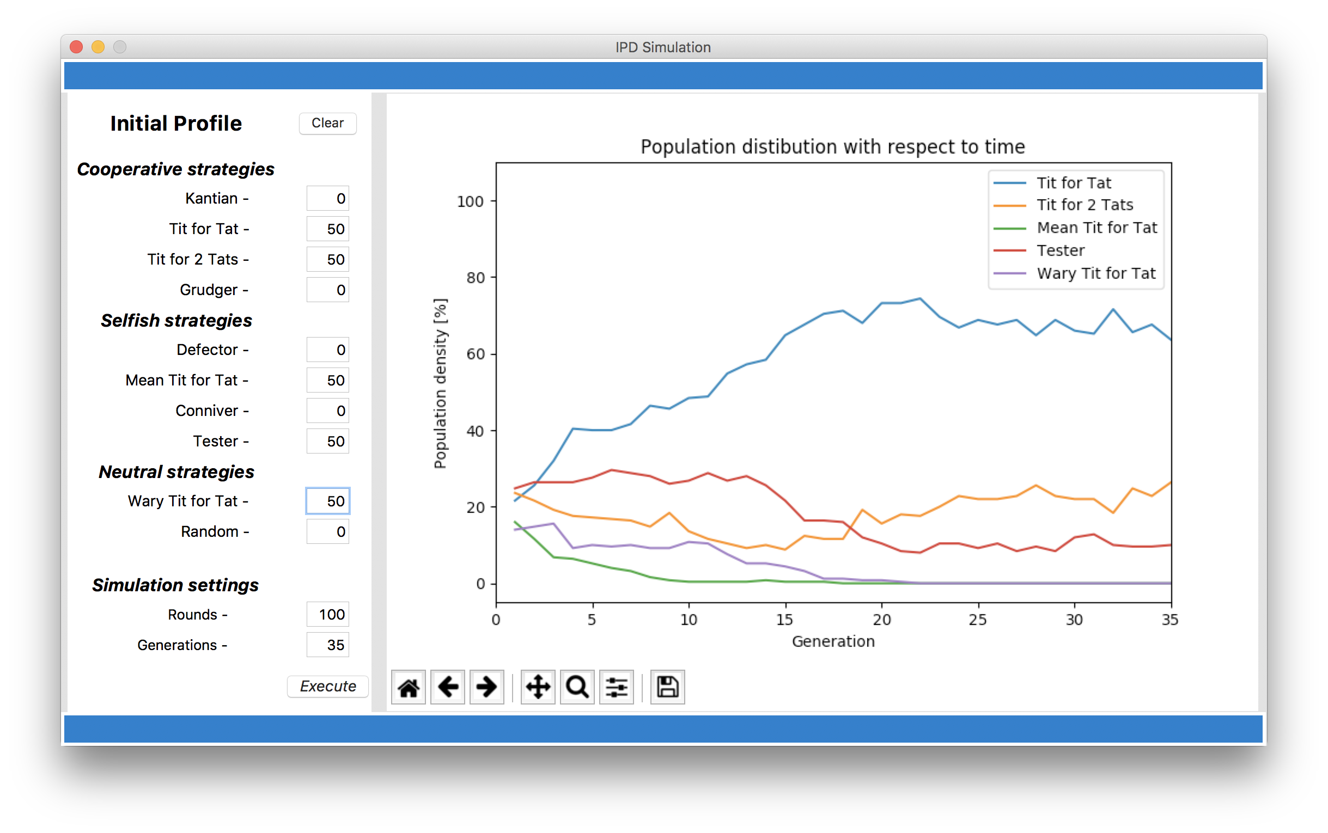Image resolution: width=1328 pixels, height=833 pixels.
Task: Click the Rounds - label
Action: tap(198, 614)
